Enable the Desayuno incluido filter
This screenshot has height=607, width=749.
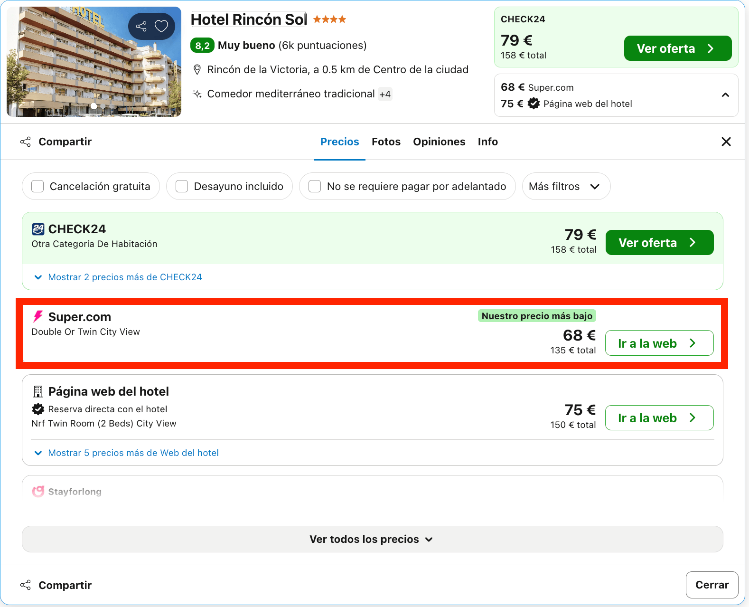click(182, 186)
